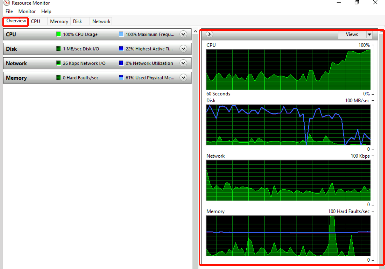
Task: Expand the CPU section chevron
Action: coord(183,34)
